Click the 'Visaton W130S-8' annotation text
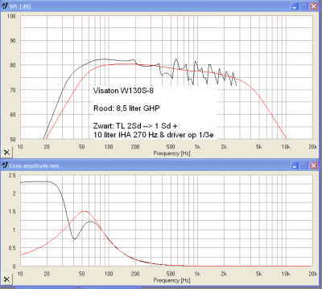Image resolution: width=322 pixels, height=289 pixels. point(123,91)
